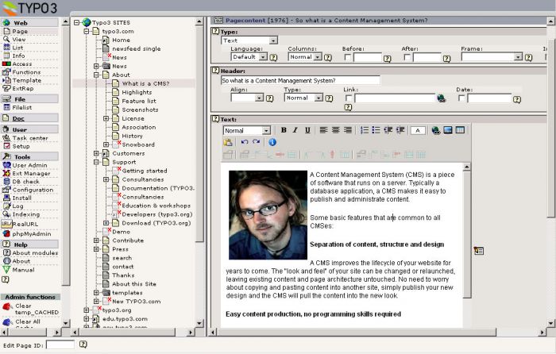The height and width of the screenshot is (354, 556).
Task: Click the blue info icon in editor toolbar
Action: coord(272,142)
